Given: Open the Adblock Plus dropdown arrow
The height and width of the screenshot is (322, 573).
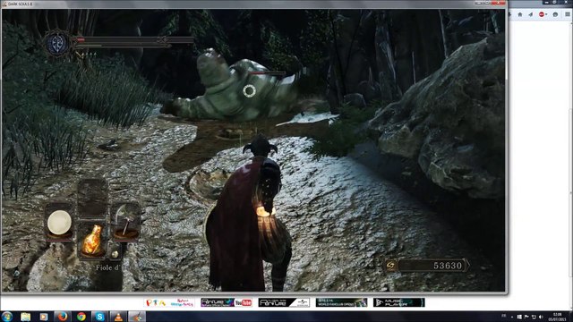Looking at the screenshot, I should 546,14.
